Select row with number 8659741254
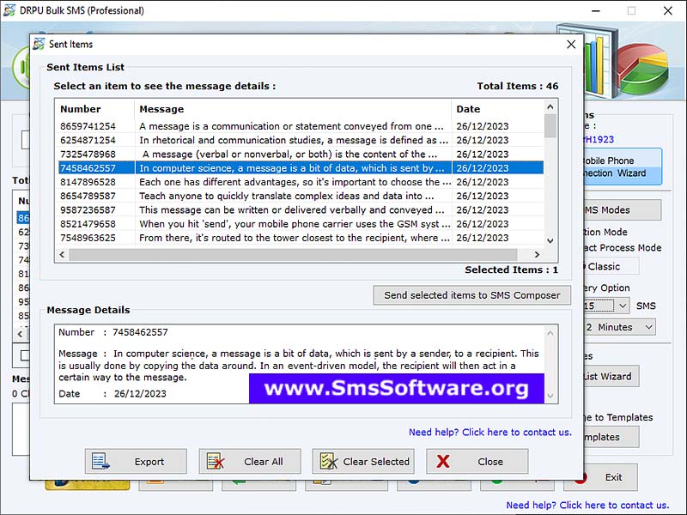This screenshot has height=515, width=687. point(301,126)
